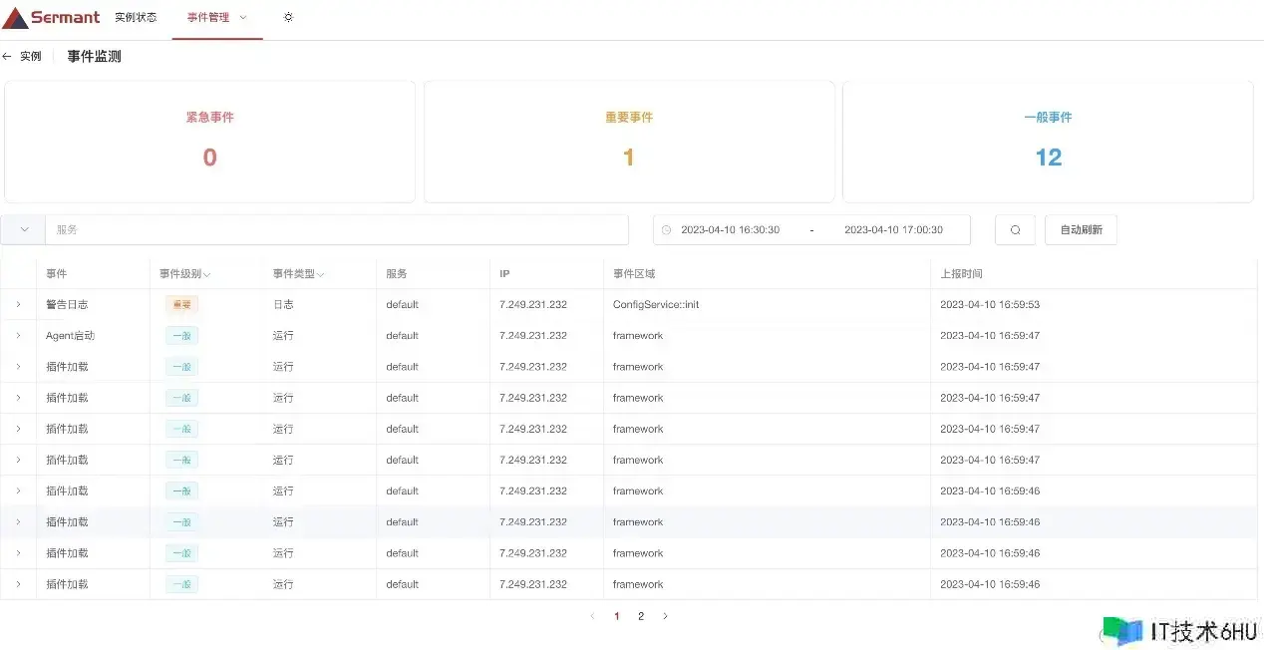The height and width of the screenshot is (650, 1264).
Task: Go to page 2 of events
Action: click(x=641, y=616)
